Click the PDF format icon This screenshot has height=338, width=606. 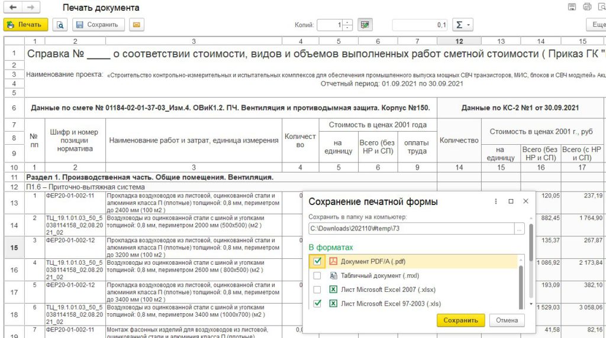pyautogui.click(x=333, y=261)
